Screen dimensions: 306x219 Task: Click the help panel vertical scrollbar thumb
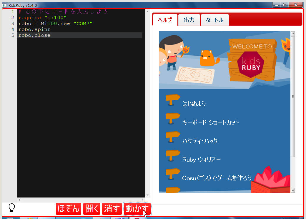(x=293, y=97)
